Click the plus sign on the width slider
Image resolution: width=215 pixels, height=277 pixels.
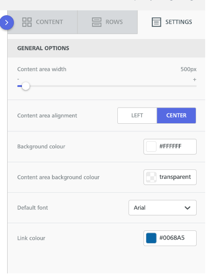click(194, 79)
